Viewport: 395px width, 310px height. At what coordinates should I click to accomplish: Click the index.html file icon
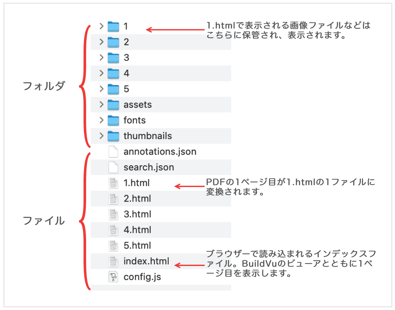[113, 261]
